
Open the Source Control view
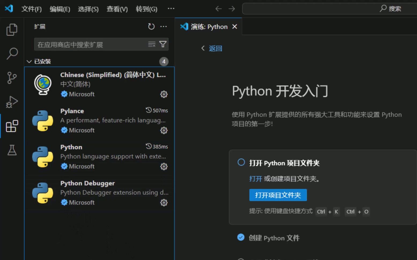click(x=12, y=78)
